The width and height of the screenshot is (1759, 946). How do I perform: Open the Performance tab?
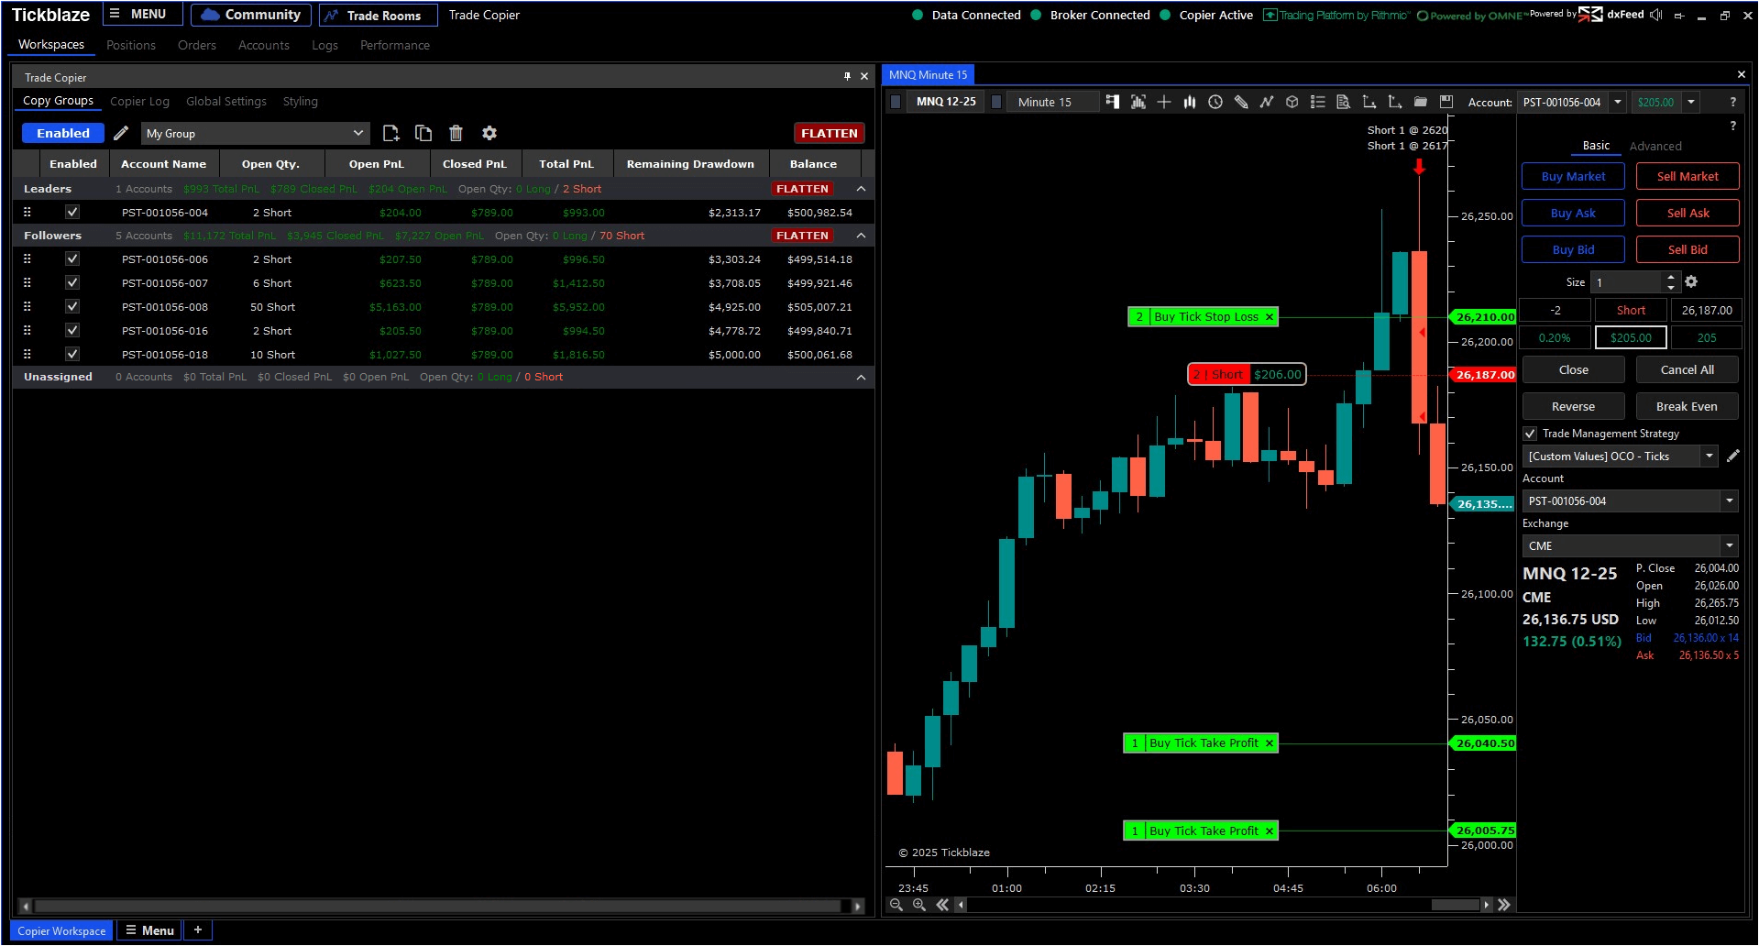394,45
